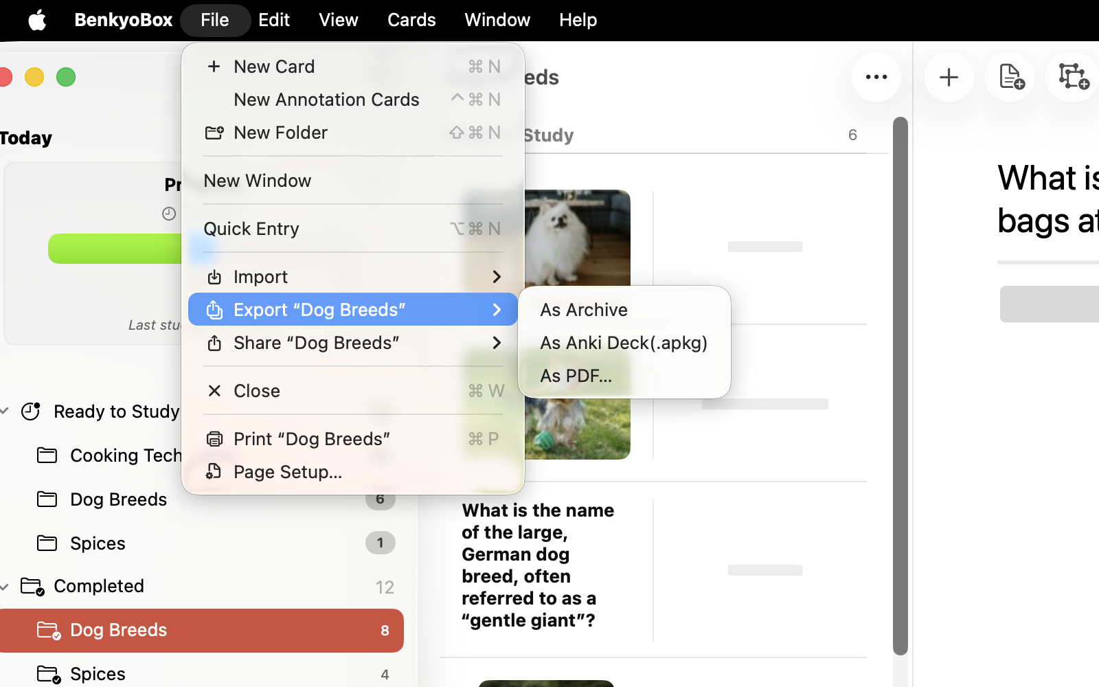
Task: Click the Page Setup icon
Action: 214,472
